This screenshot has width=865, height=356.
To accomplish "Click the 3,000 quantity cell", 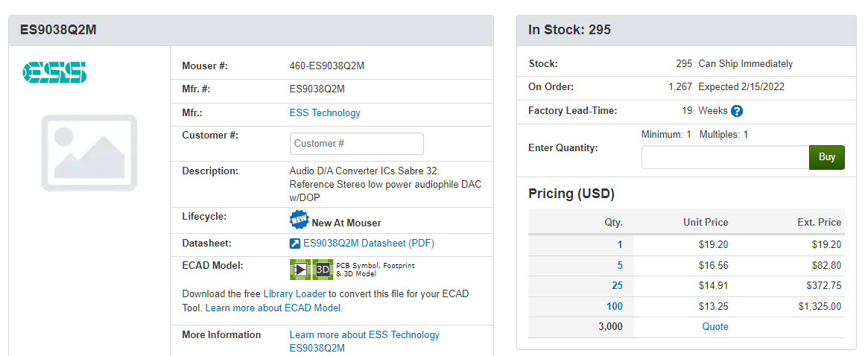I will (x=610, y=327).
